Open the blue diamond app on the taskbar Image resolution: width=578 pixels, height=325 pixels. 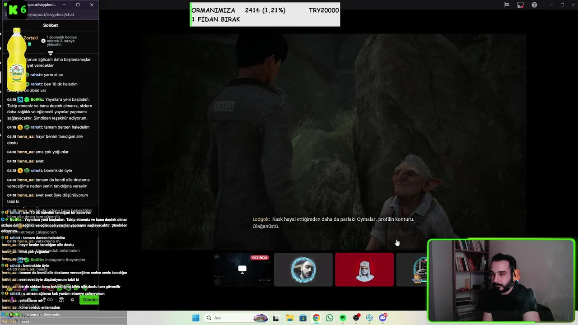369,318
